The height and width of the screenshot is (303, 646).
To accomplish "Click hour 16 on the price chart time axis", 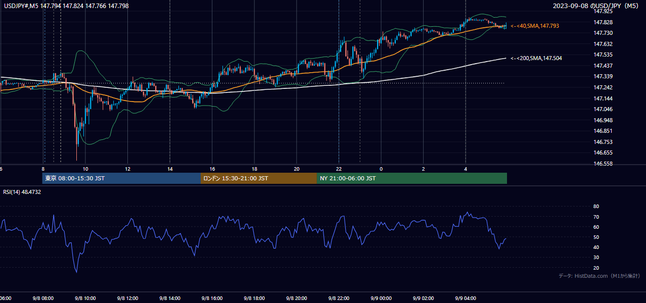I will (x=212, y=169).
